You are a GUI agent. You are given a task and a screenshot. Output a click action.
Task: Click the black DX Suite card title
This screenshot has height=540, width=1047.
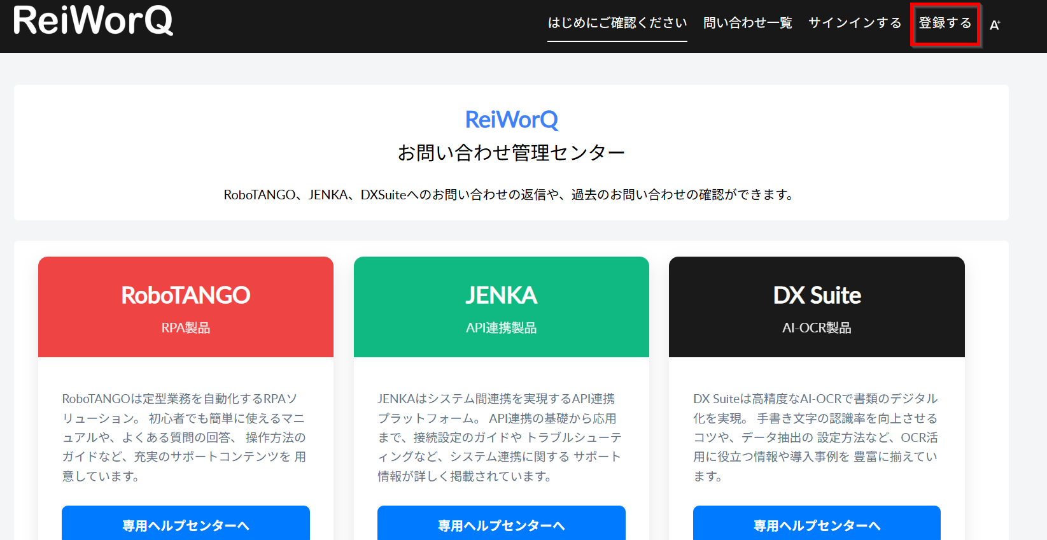[817, 295]
